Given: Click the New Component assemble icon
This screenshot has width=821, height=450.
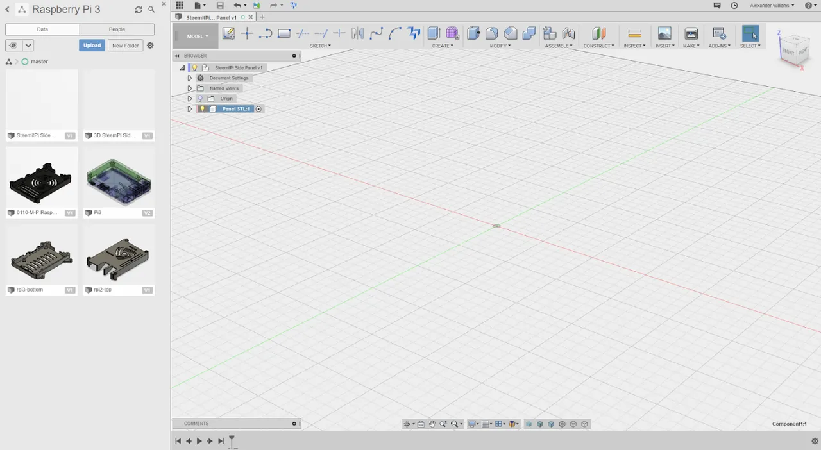Looking at the screenshot, I should (550, 33).
